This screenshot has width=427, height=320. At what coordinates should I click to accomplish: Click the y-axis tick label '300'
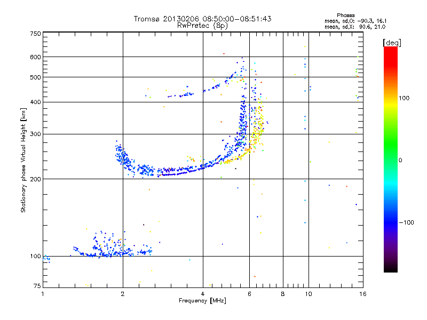coord(35,134)
